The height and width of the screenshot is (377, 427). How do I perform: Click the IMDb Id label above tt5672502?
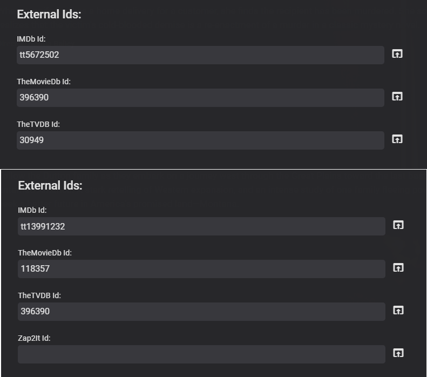(x=32, y=39)
